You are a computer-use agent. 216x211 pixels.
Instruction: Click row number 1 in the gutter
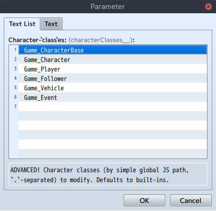[15, 50]
